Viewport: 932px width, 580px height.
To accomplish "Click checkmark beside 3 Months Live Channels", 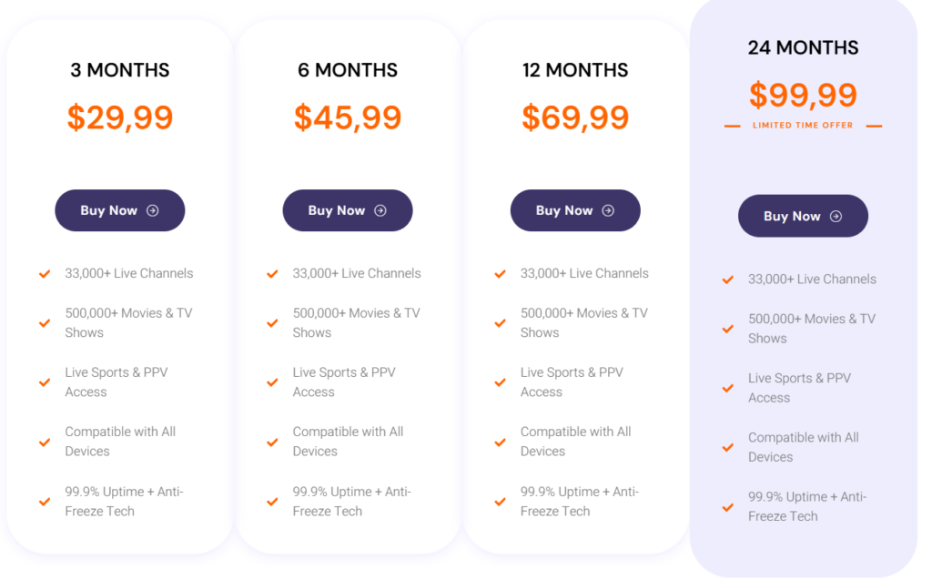I will tap(45, 273).
